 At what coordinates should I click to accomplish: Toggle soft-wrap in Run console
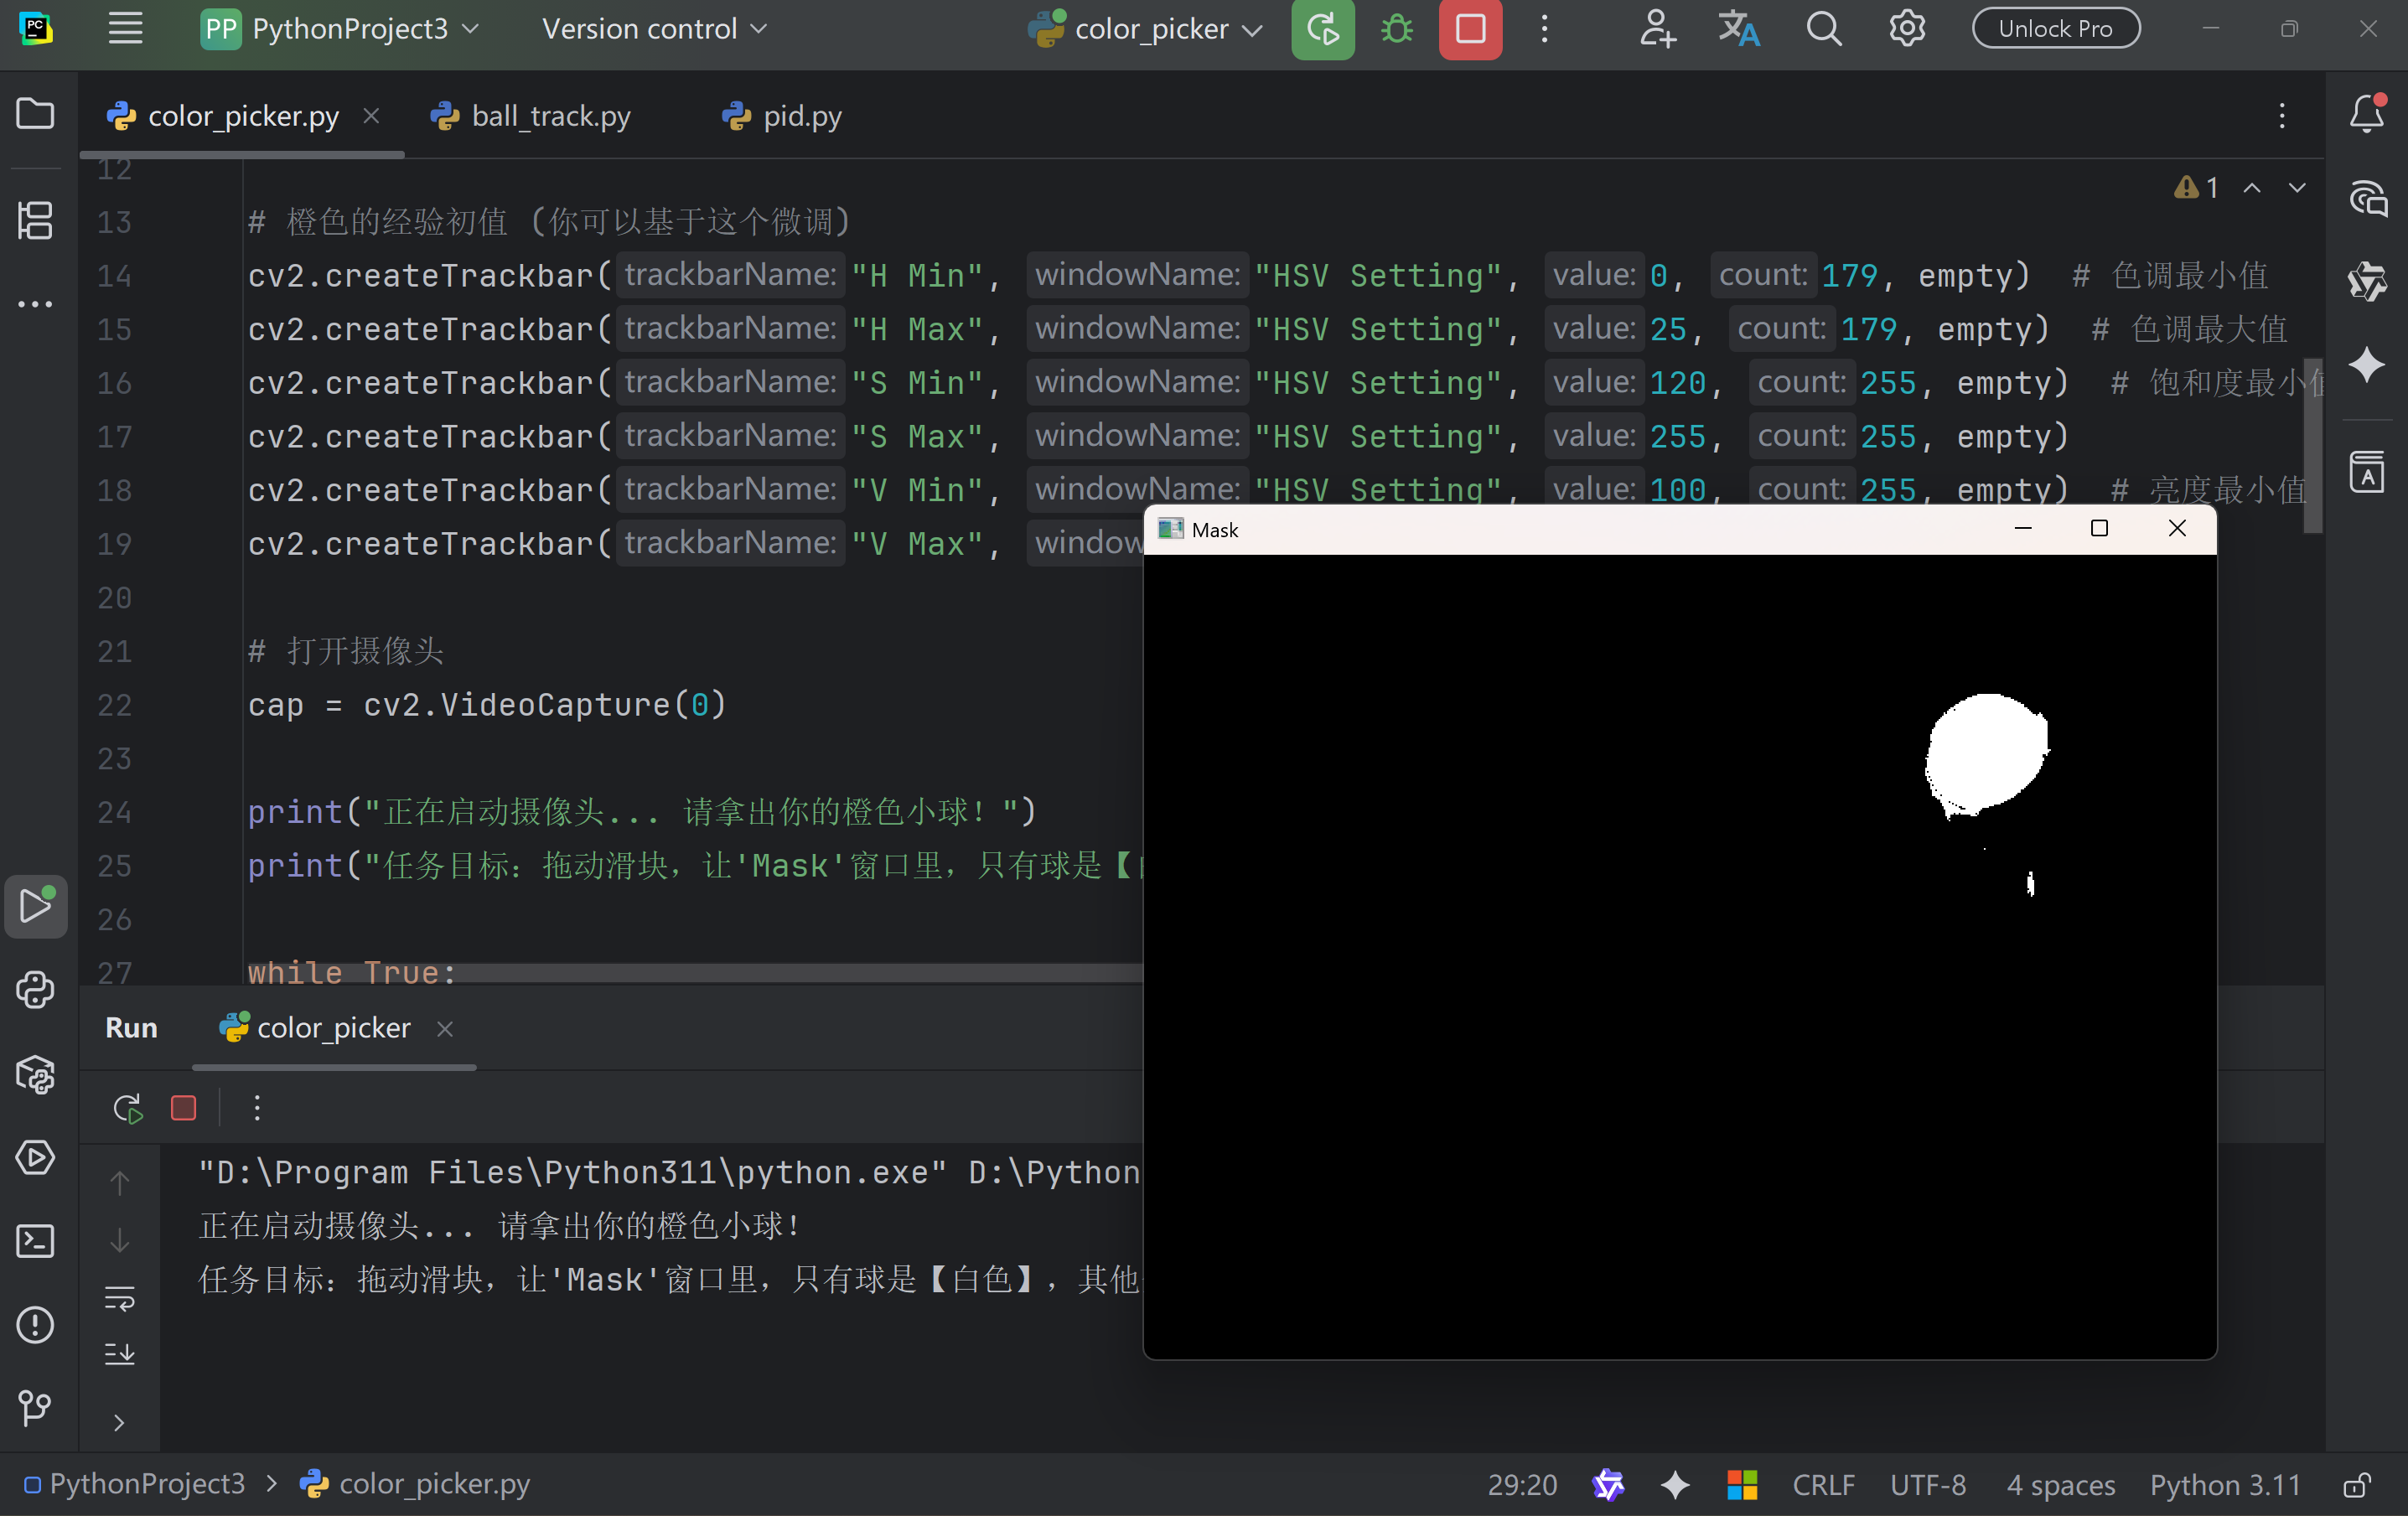120,1299
